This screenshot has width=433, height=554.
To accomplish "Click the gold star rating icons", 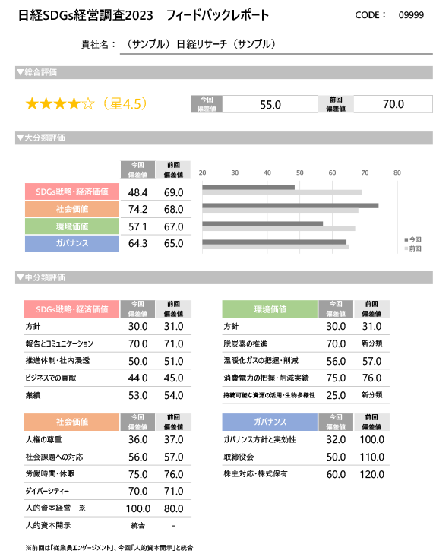I will [60, 104].
